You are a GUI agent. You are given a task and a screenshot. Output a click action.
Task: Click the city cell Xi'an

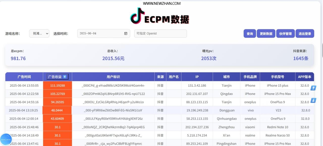[227, 135]
